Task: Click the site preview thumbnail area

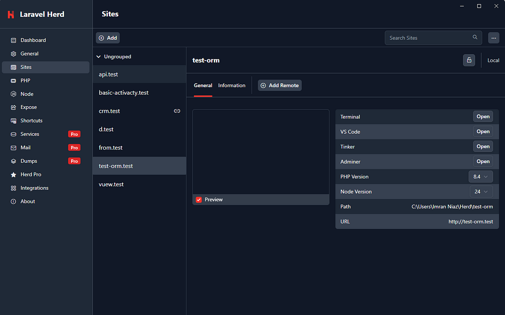Action: click(x=261, y=152)
